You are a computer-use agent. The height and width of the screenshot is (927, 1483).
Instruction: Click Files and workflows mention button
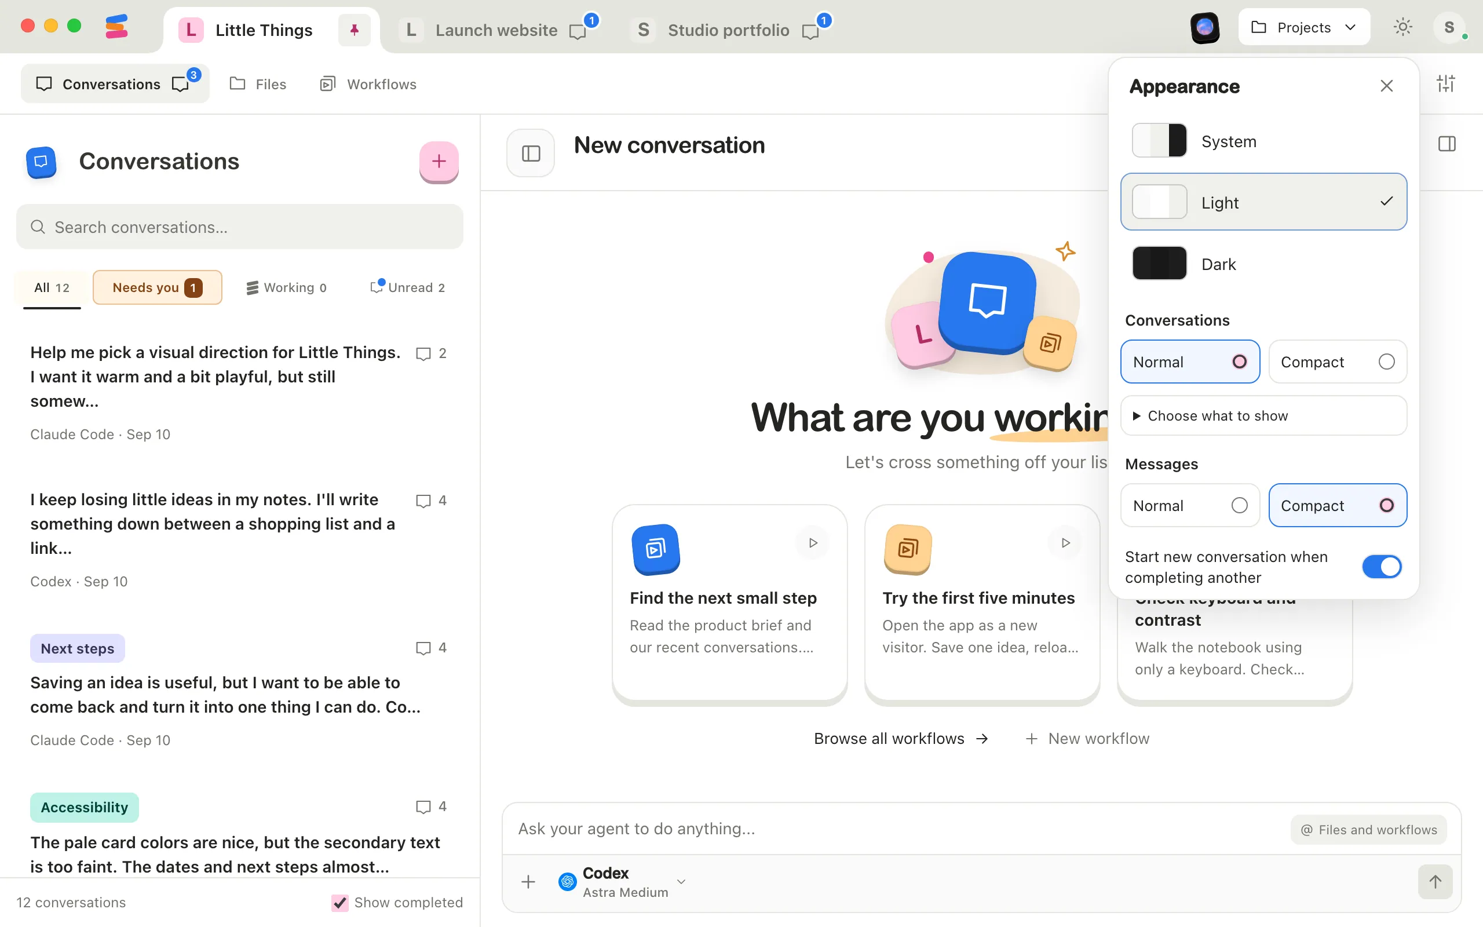1368,830
